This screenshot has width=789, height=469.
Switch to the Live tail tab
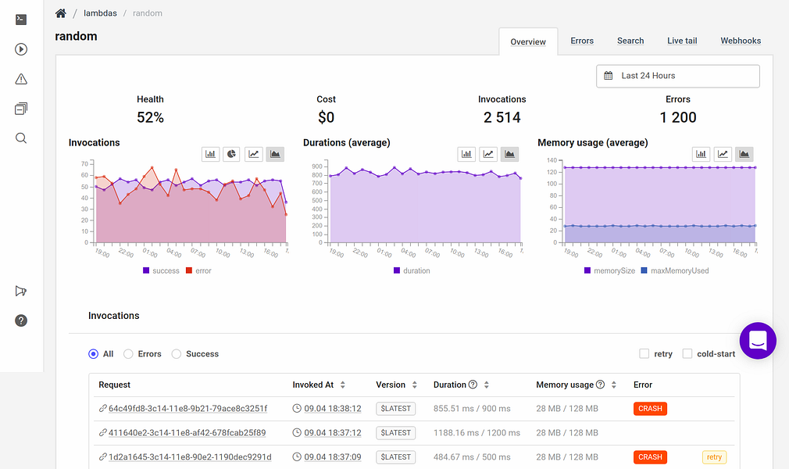click(681, 41)
